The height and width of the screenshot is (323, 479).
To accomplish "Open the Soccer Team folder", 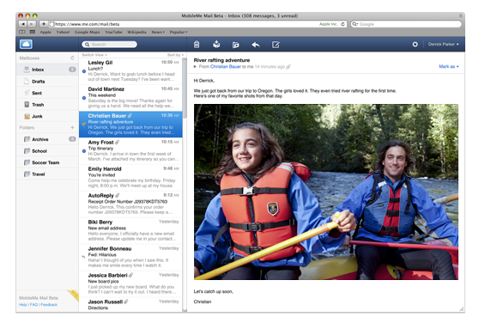I will [47, 162].
